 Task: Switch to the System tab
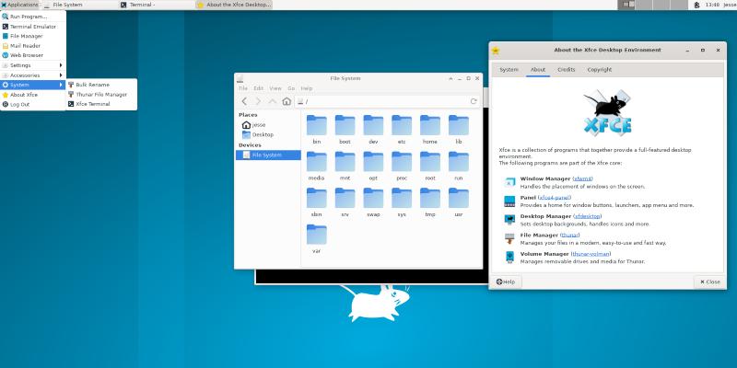tap(509, 69)
